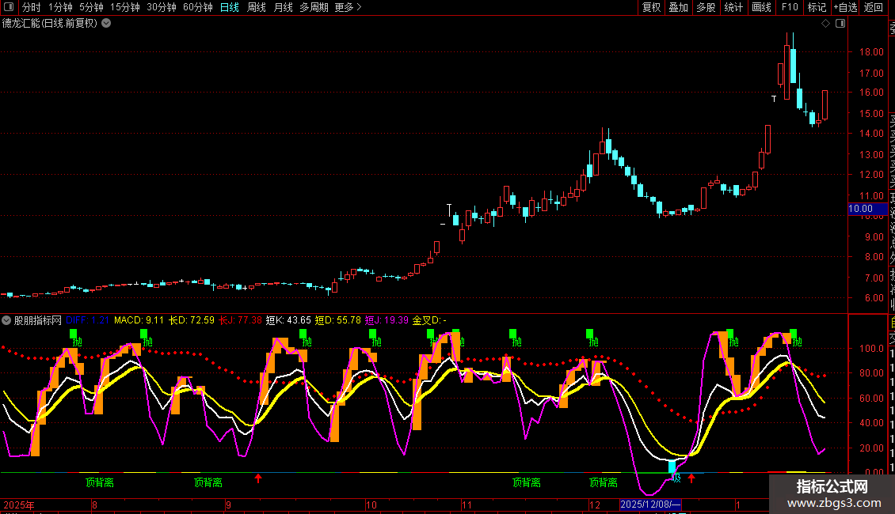Switch to 分时 intraday view
Image resolution: width=895 pixels, height=514 pixels.
[x=31, y=7]
